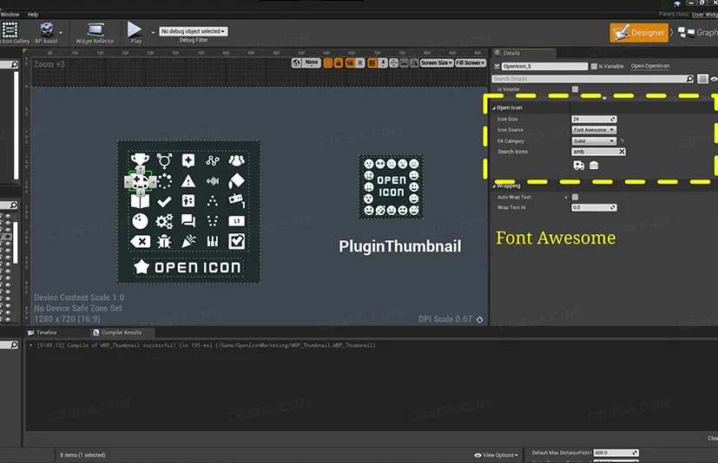Select the gears icon in canvas
This screenshot has width=718, height=463.
[164, 221]
